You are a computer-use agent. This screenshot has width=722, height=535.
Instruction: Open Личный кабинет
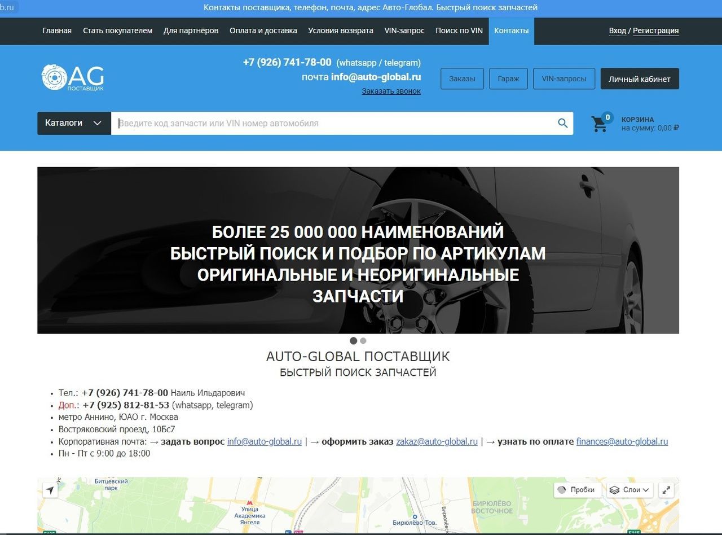point(640,79)
